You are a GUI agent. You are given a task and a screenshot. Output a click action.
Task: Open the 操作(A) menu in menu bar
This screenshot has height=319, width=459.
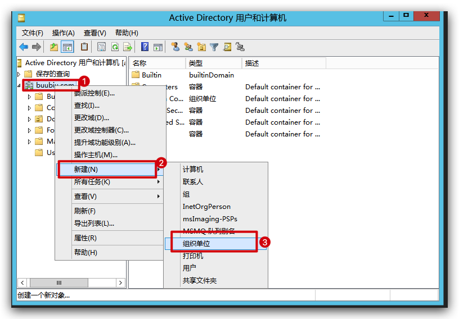coord(63,33)
